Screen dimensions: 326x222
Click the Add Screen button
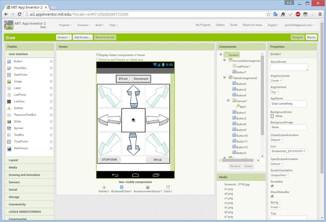(x=83, y=38)
